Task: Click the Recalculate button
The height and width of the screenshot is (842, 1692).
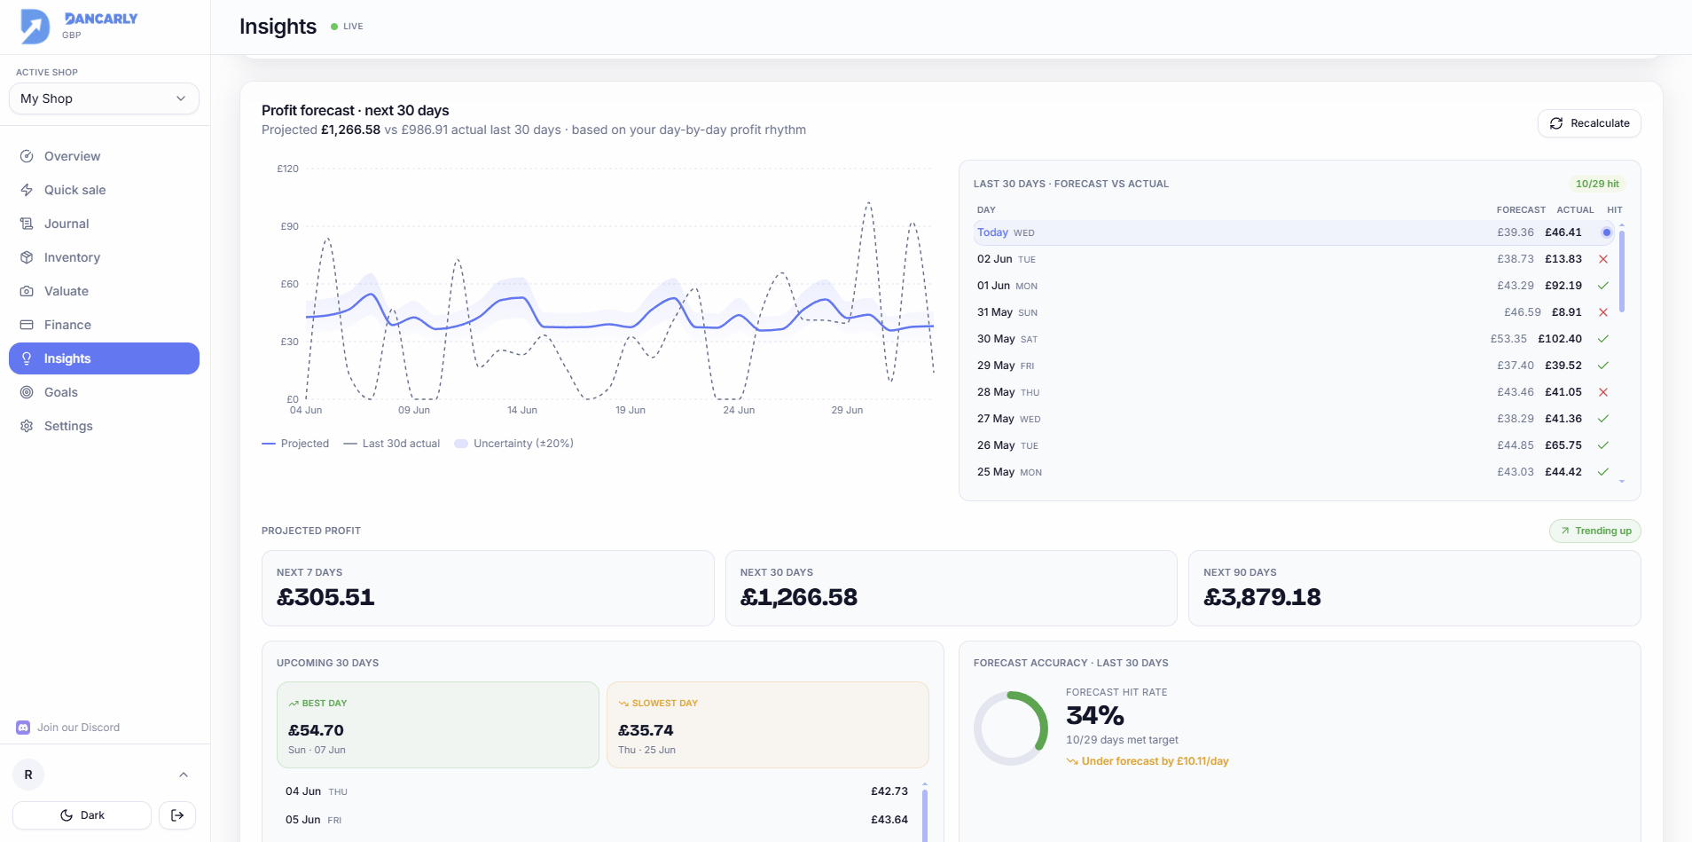Action: [1589, 123]
